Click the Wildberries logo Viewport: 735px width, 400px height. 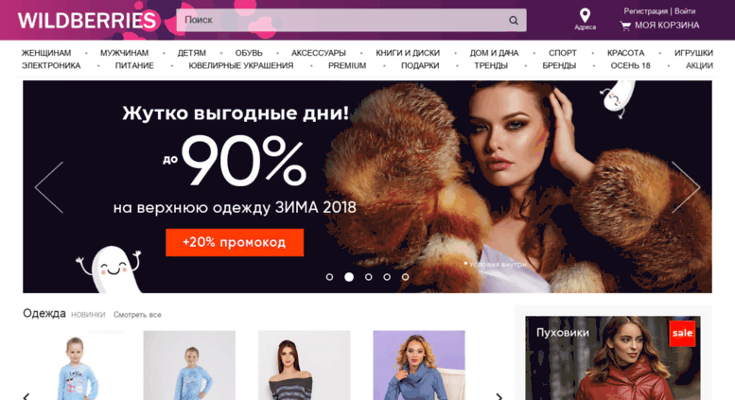(x=87, y=21)
